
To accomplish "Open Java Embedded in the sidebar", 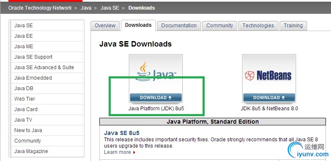I will (47, 78).
